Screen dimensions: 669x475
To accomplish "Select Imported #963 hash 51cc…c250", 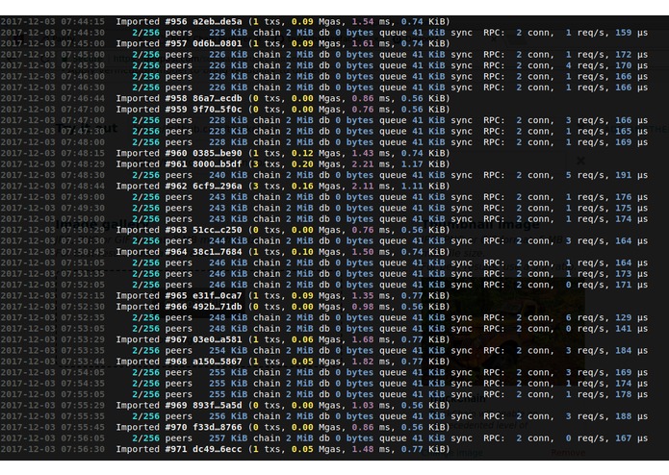I will coord(218,230).
